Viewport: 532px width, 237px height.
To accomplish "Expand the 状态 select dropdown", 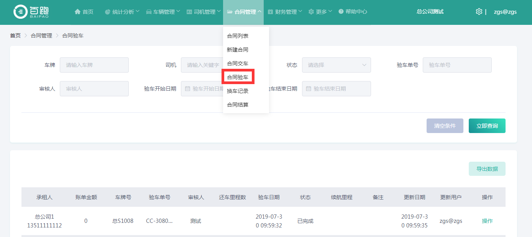I will click(336, 65).
